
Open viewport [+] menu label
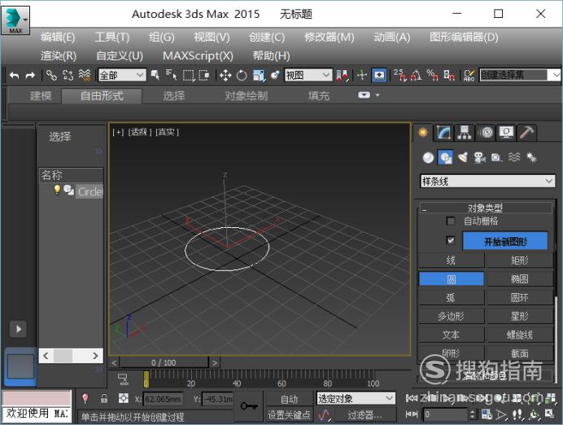tap(118, 132)
